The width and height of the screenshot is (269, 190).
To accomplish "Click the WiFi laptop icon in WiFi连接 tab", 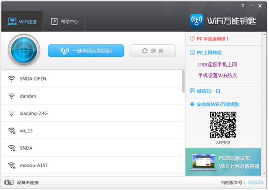I will 12,21.
